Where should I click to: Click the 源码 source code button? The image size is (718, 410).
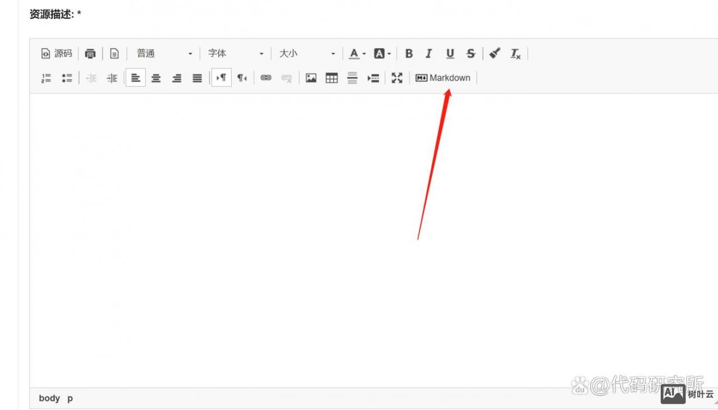[x=57, y=54]
